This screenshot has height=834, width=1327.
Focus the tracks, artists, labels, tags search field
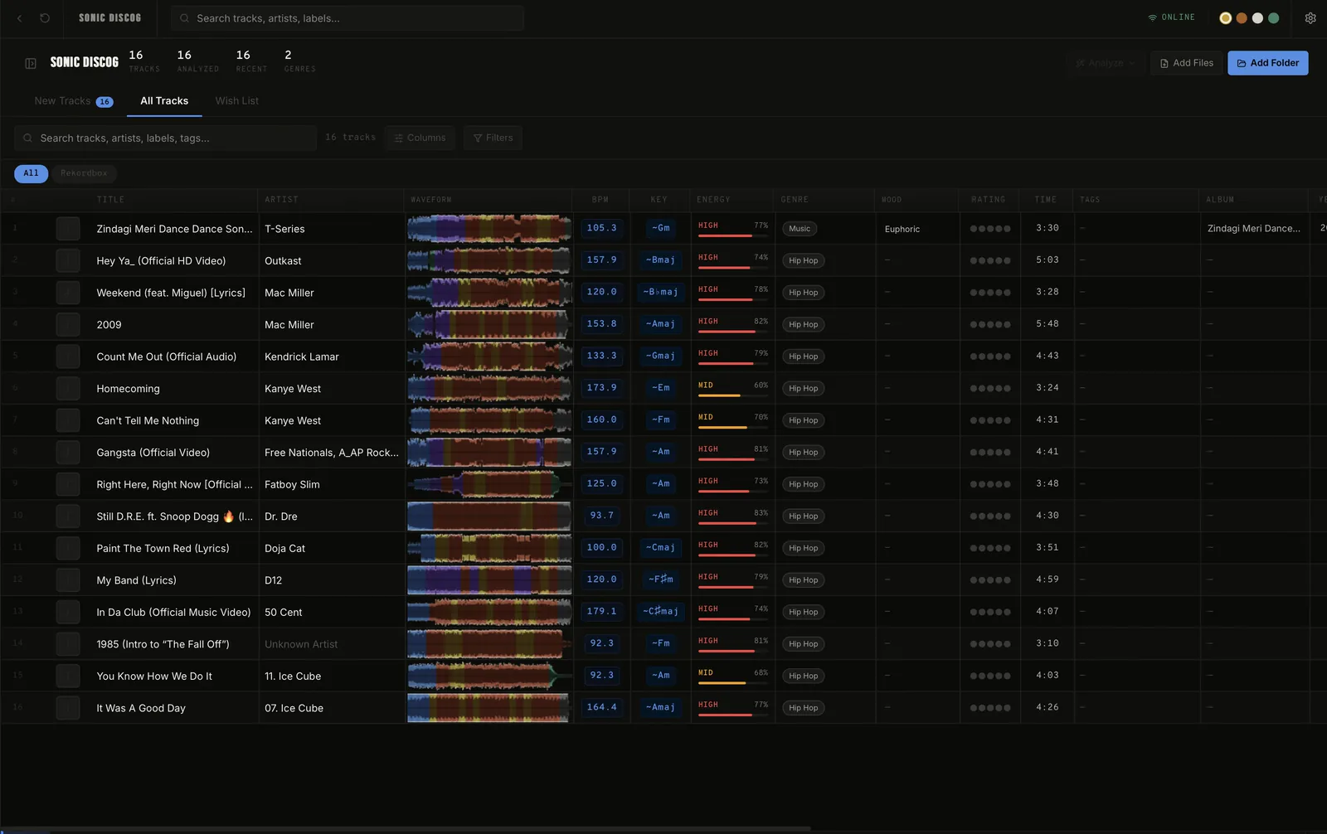tap(165, 138)
